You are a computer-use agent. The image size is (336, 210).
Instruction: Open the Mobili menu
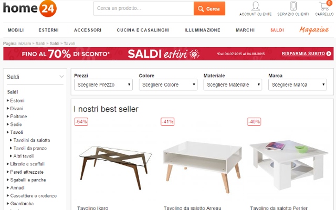pos(16,30)
